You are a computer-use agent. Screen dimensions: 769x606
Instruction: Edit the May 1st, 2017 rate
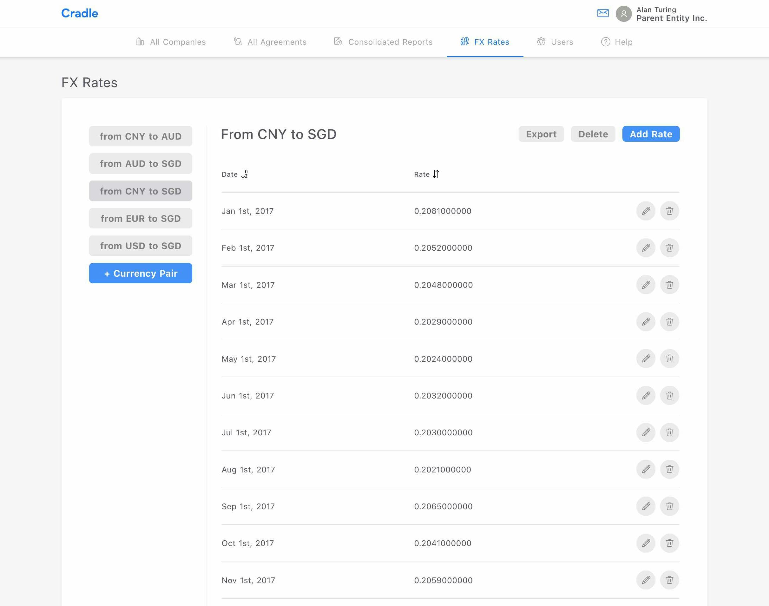coord(646,359)
